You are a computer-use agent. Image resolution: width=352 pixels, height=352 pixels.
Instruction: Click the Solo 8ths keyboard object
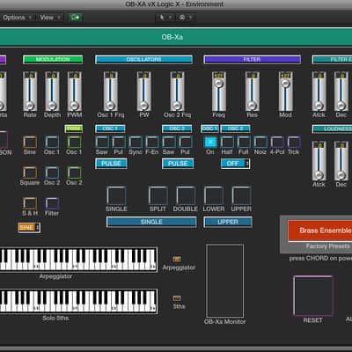click(x=78, y=302)
